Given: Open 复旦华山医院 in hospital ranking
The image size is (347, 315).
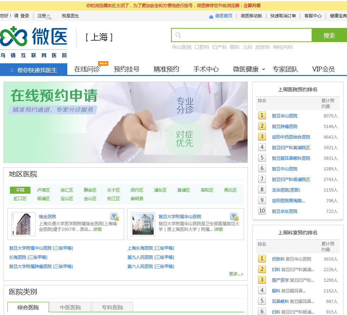Looking at the screenshot, I should [x=285, y=116].
